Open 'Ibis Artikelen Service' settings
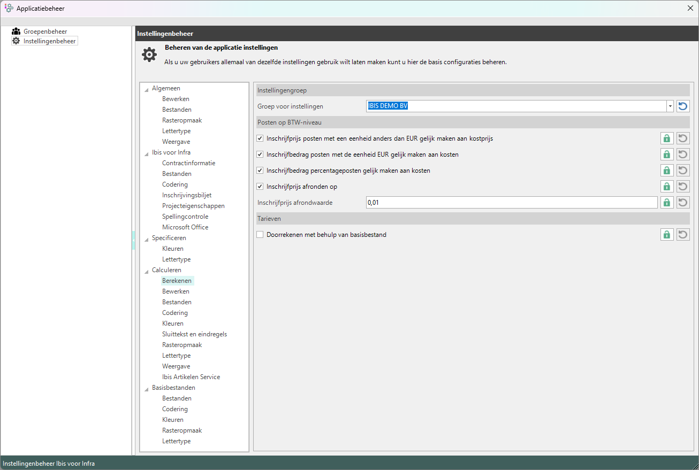The width and height of the screenshot is (699, 470). (x=191, y=377)
